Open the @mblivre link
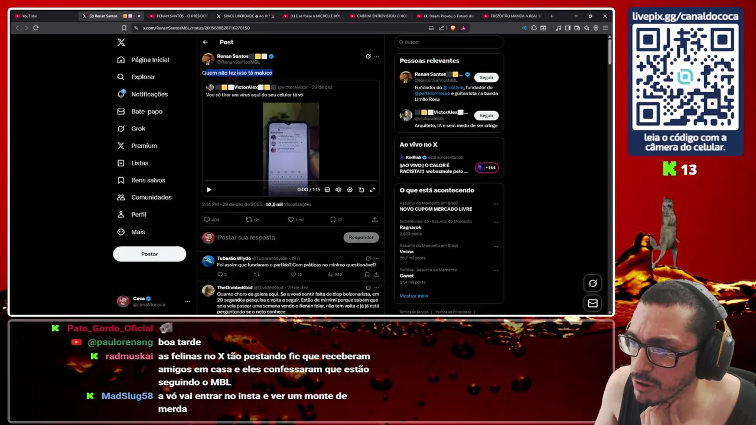Screen dimensions: 756x425 (x=454, y=87)
